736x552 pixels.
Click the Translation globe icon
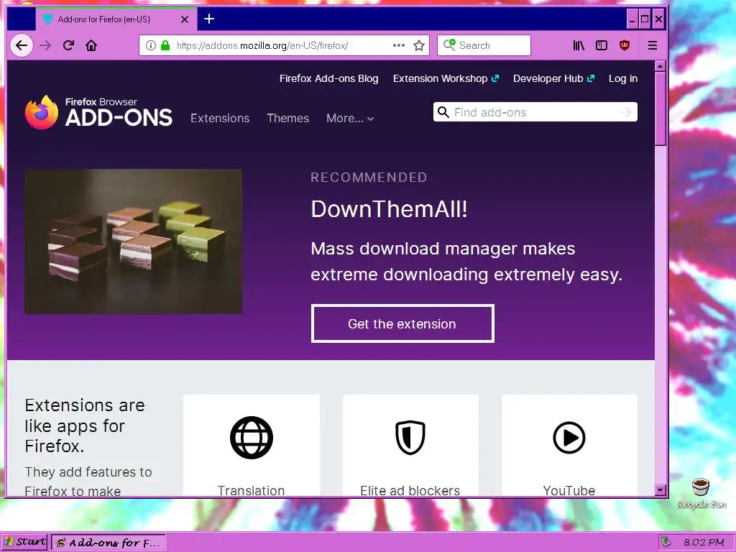pyautogui.click(x=252, y=438)
